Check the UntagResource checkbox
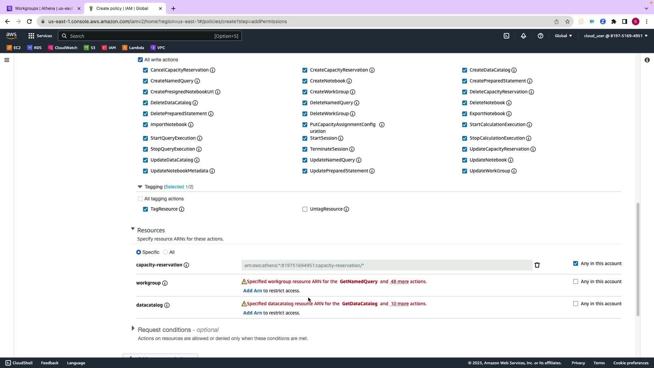The image size is (654, 368). click(305, 209)
